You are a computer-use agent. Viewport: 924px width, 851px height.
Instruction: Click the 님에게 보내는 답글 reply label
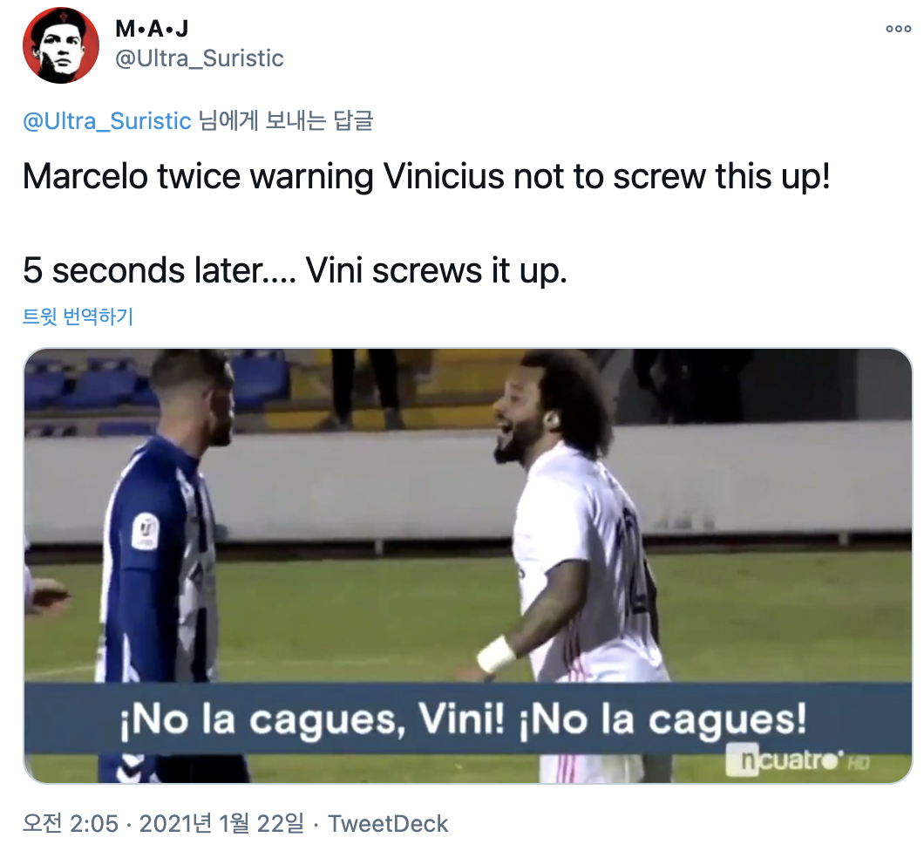[286, 121]
